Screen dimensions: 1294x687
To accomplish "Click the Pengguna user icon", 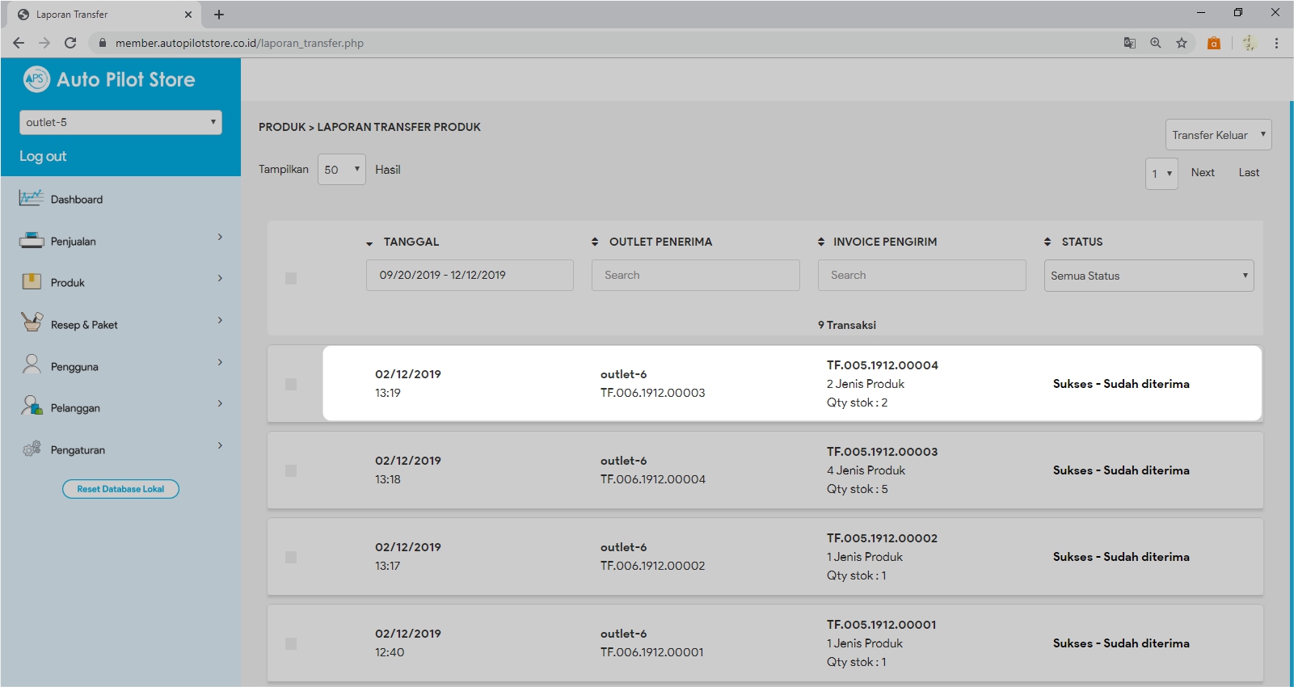I will [32, 365].
